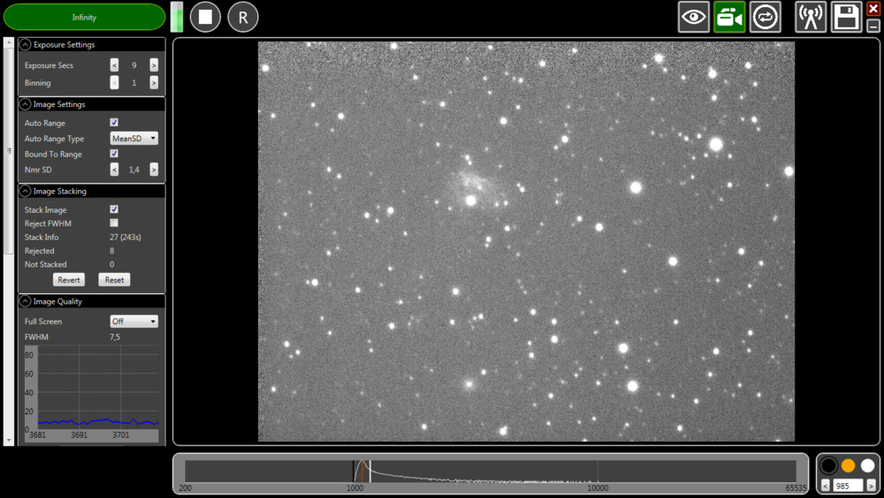Click the FWHM value 7,5
Image resolution: width=884 pixels, height=498 pixels.
pyautogui.click(x=114, y=337)
